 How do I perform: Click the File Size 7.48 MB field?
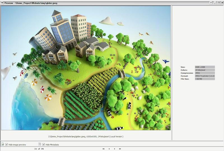[x=205, y=79]
